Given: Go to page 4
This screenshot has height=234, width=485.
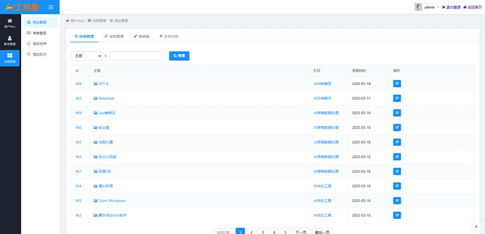Looking at the screenshot, I should tap(274, 232).
